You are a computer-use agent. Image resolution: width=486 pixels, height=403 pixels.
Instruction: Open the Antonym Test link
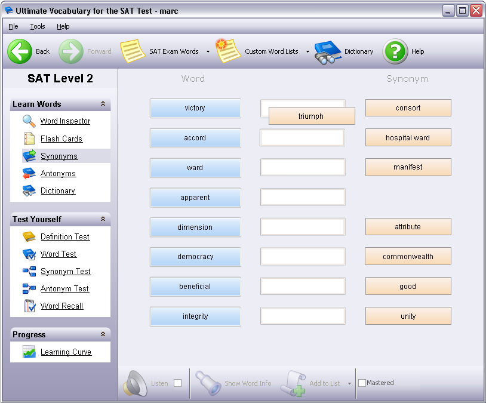click(64, 288)
